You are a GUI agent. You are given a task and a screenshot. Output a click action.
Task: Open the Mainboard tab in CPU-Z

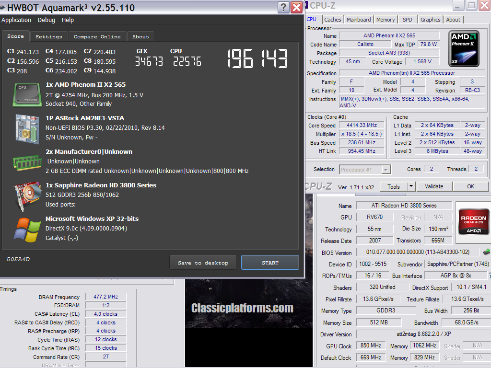(x=359, y=20)
